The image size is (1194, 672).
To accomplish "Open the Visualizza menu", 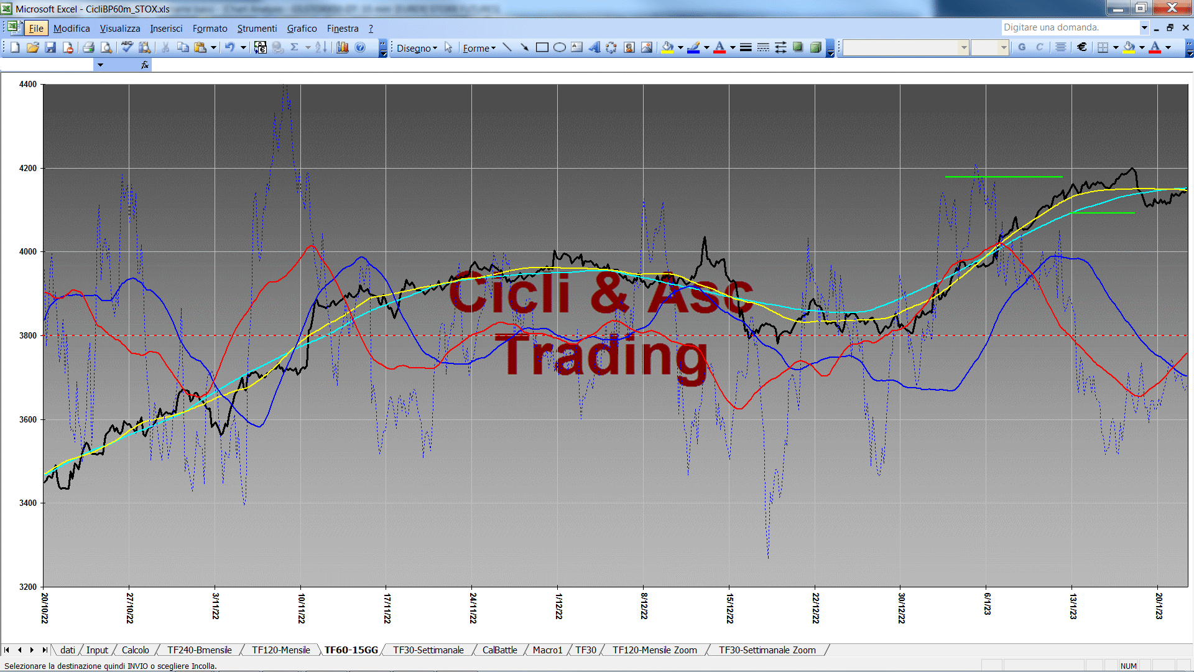I will [120, 28].
